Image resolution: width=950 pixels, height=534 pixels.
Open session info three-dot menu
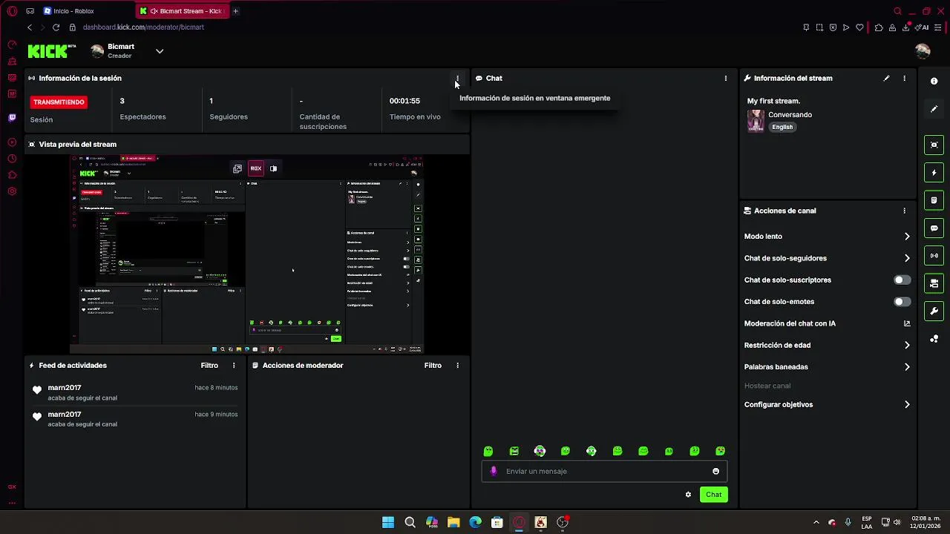pyautogui.click(x=457, y=78)
